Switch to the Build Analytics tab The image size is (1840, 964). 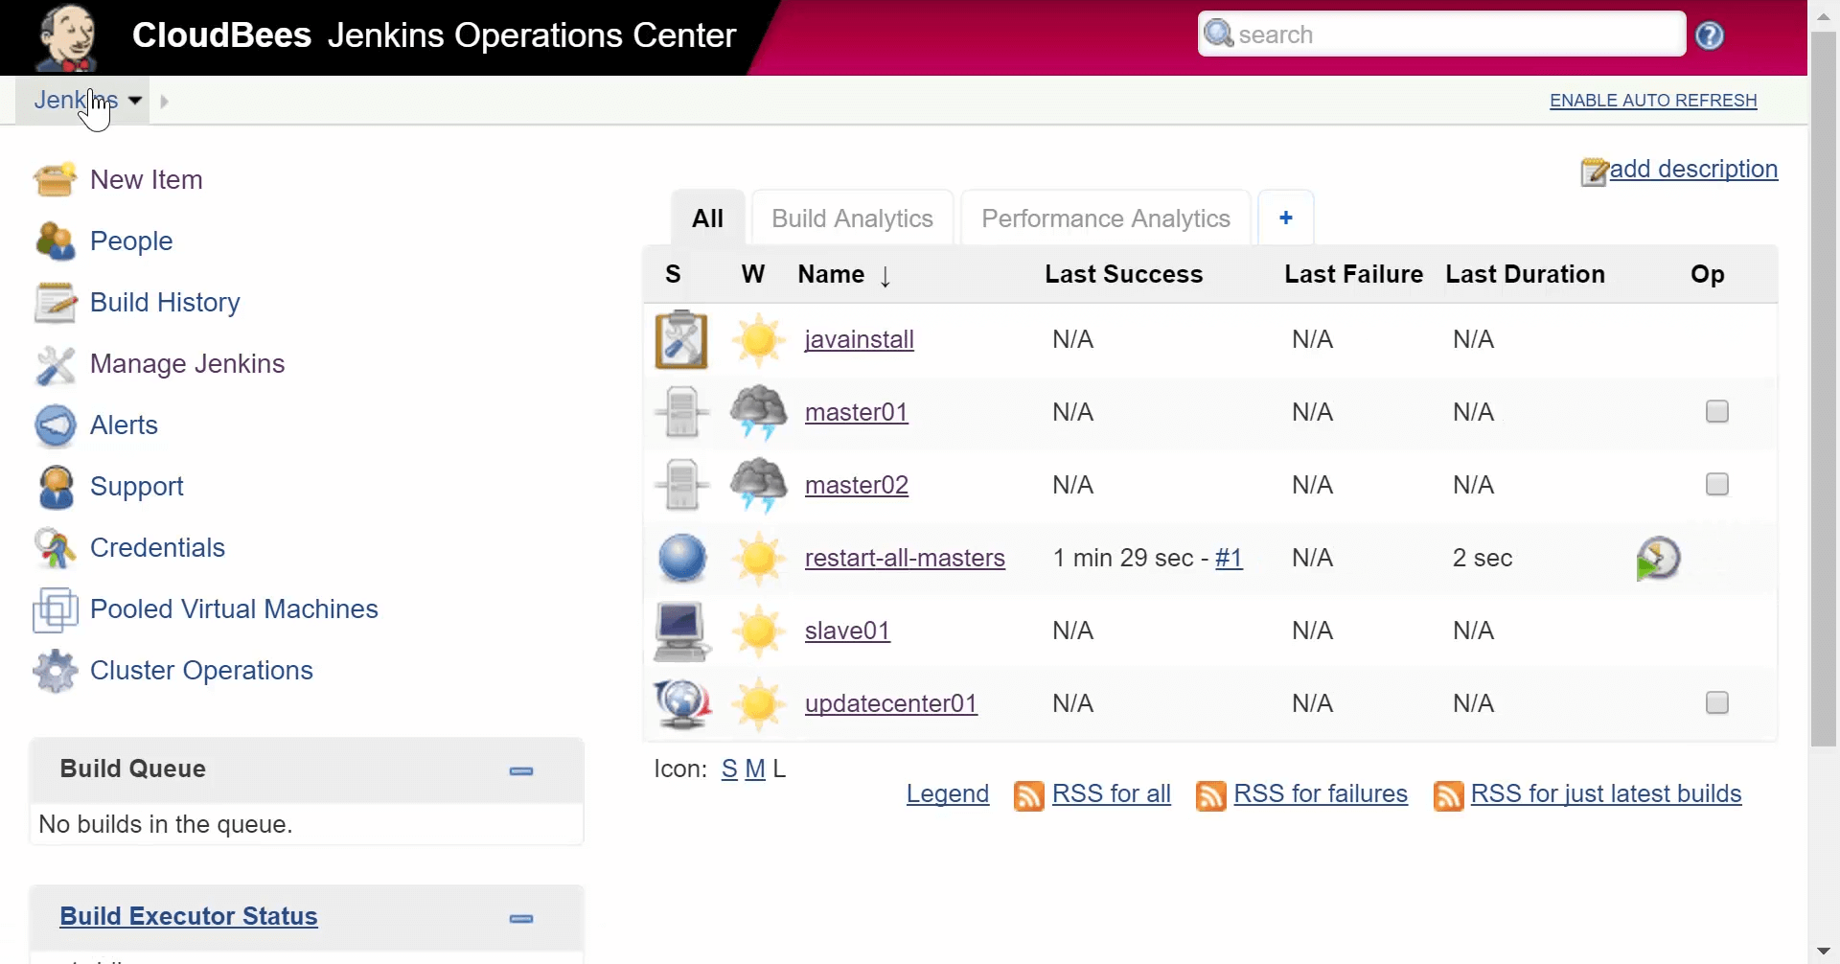point(852,218)
